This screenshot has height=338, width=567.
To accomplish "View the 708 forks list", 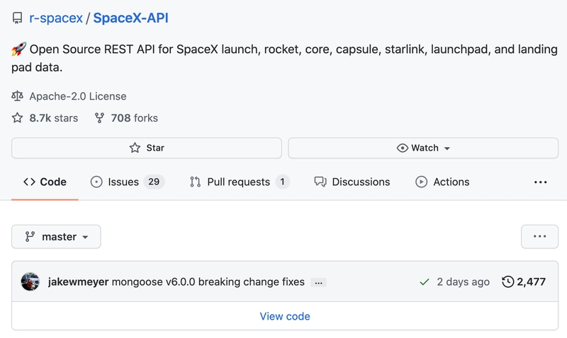I will click(x=134, y=118).
